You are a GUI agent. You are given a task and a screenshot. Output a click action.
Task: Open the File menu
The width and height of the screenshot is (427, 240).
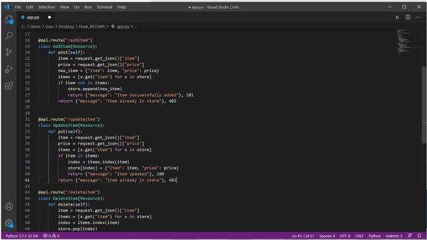pos(18,7)
